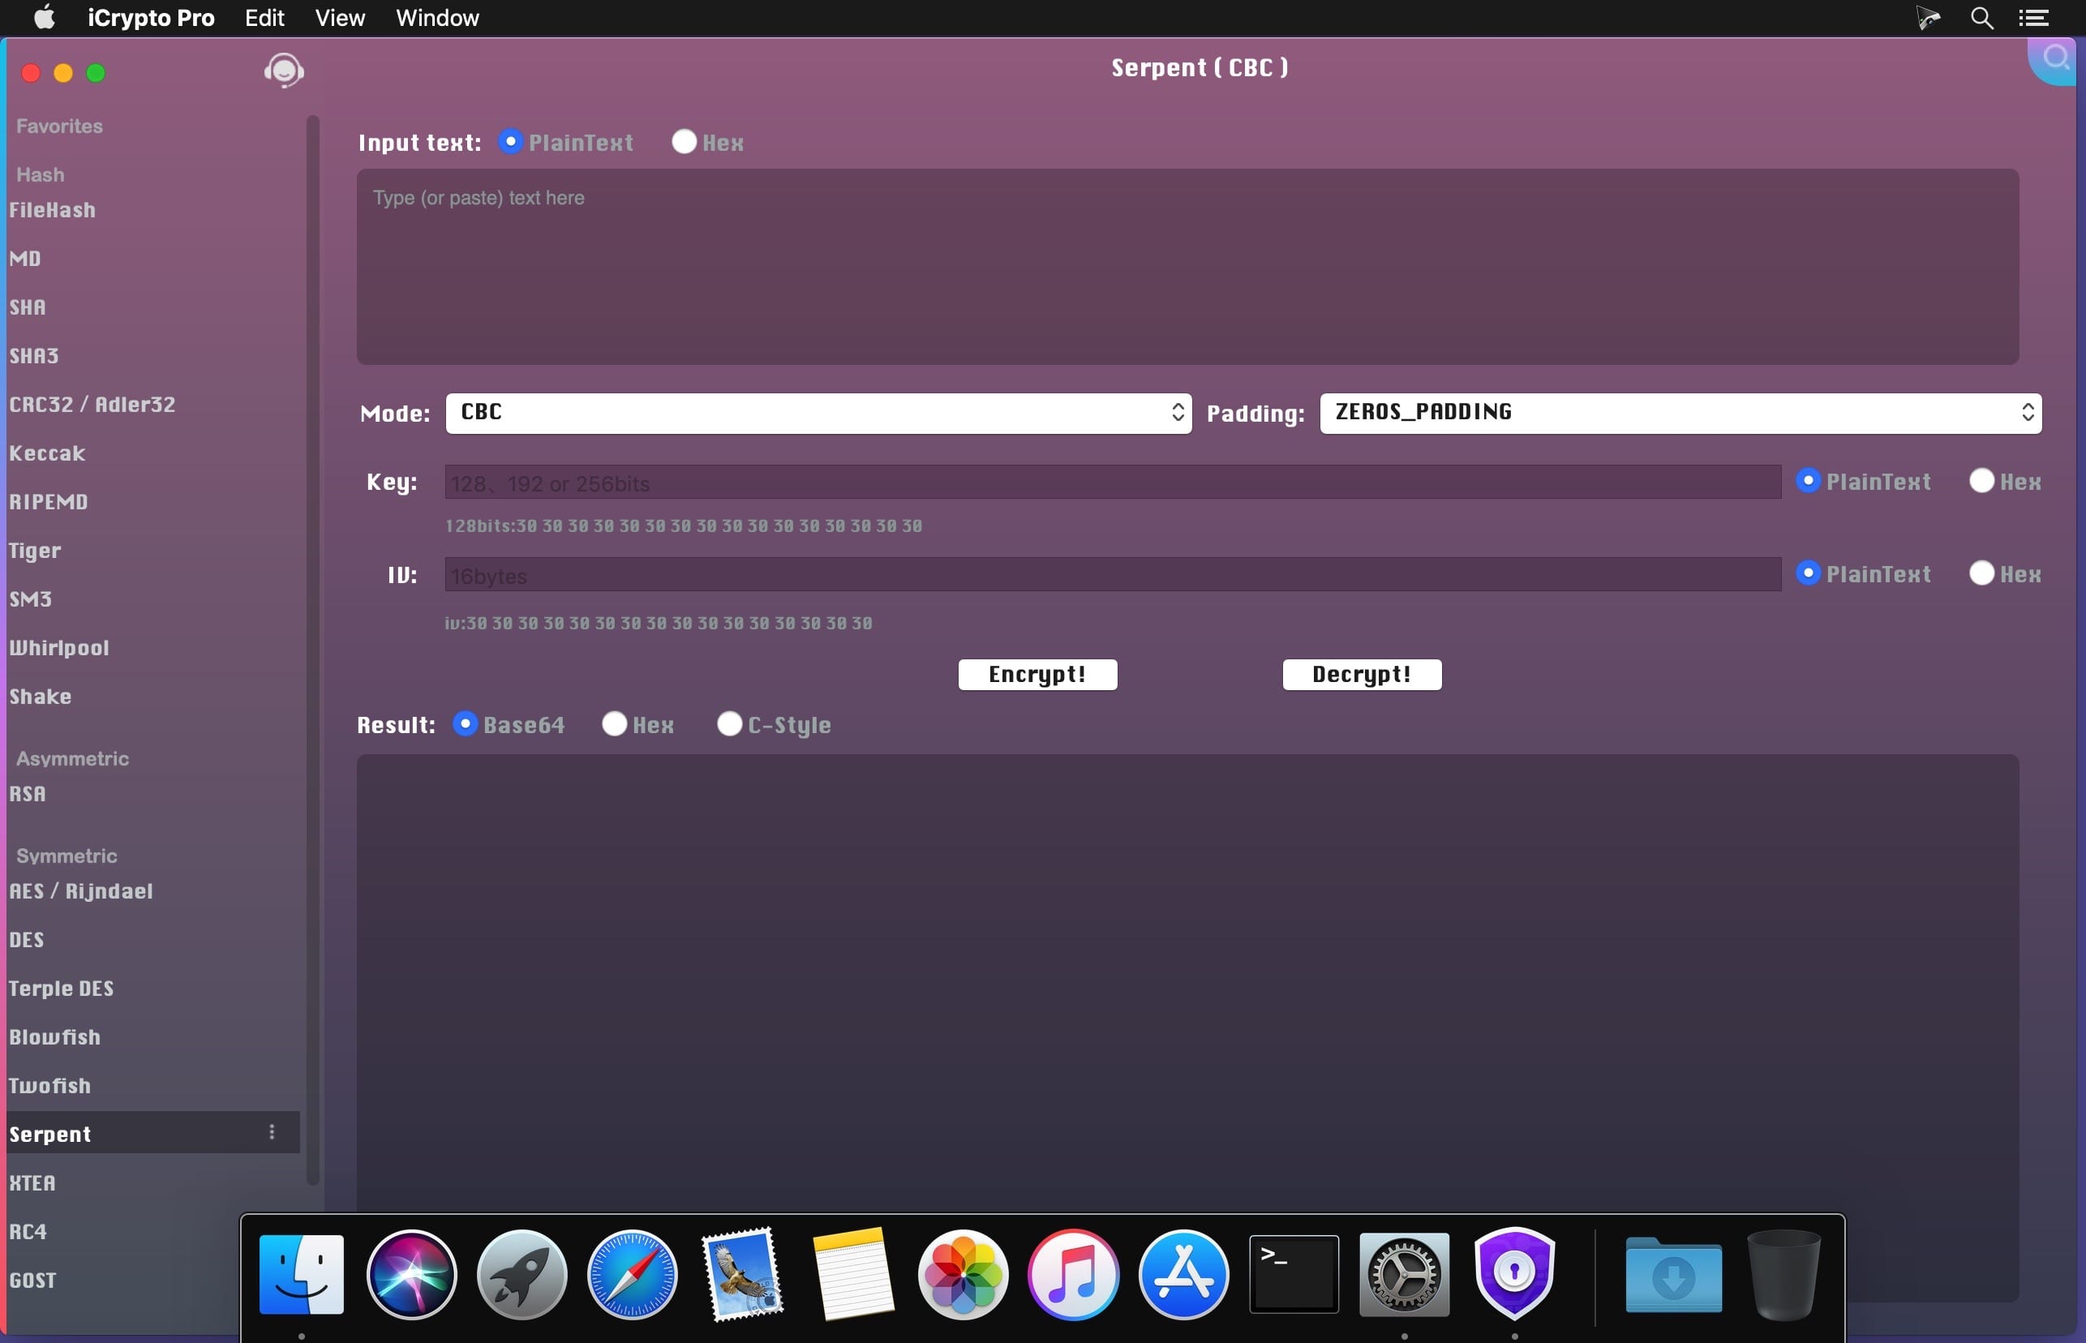Open the Window menu
The image size is (2086, 1343).
click(437, 19)
